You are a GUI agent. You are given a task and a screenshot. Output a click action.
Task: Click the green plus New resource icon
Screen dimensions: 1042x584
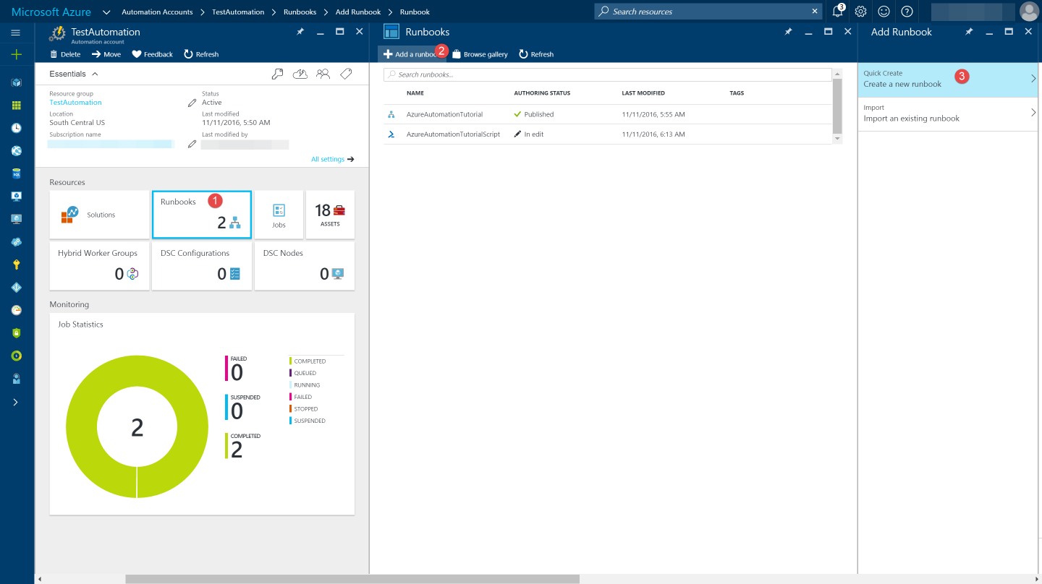click(16, 55)
